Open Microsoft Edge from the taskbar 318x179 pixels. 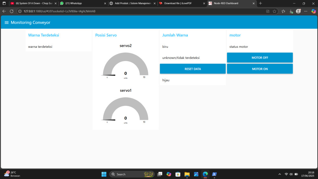point(205,174)
